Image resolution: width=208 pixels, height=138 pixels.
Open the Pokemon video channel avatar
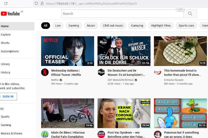pos(158,134)
